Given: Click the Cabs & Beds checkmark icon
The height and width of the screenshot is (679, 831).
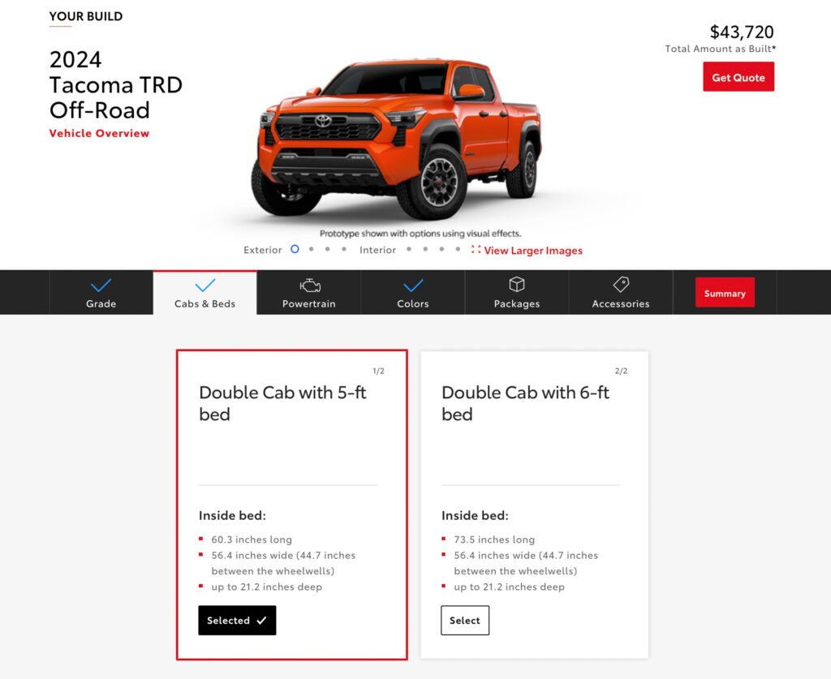Looking at the screenshot, I should click(x=205, y=286).
